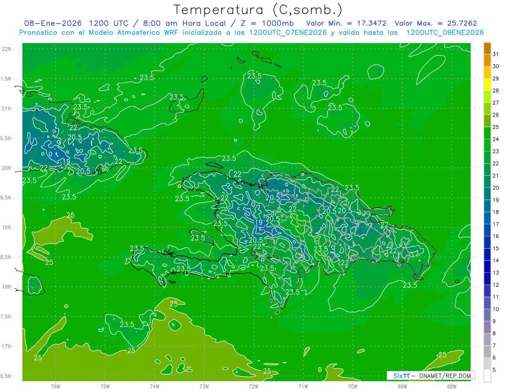Click the '6.5N' latitude axis label
This screenshot has height=392, width=507.
(x=6, y=376)
